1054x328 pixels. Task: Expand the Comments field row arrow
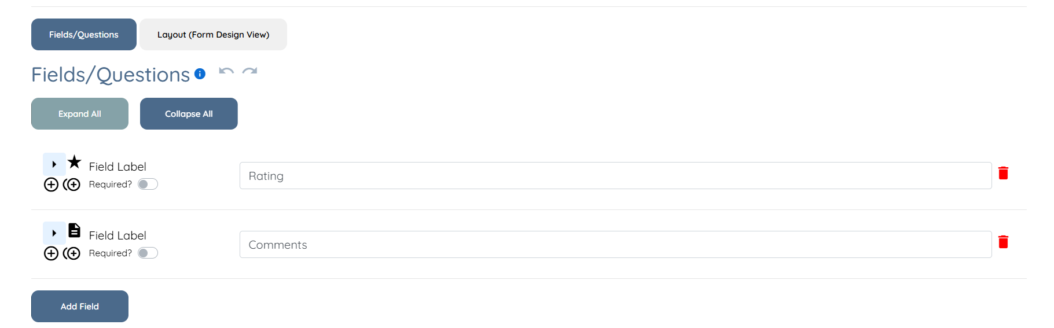(x=54, y=233)
